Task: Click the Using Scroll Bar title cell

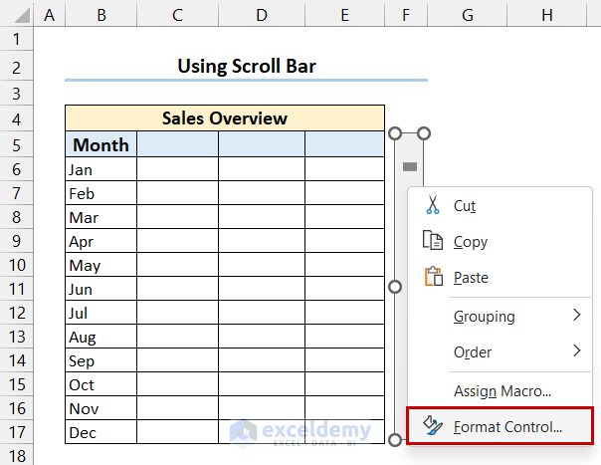Action: [x=246, y=67]
